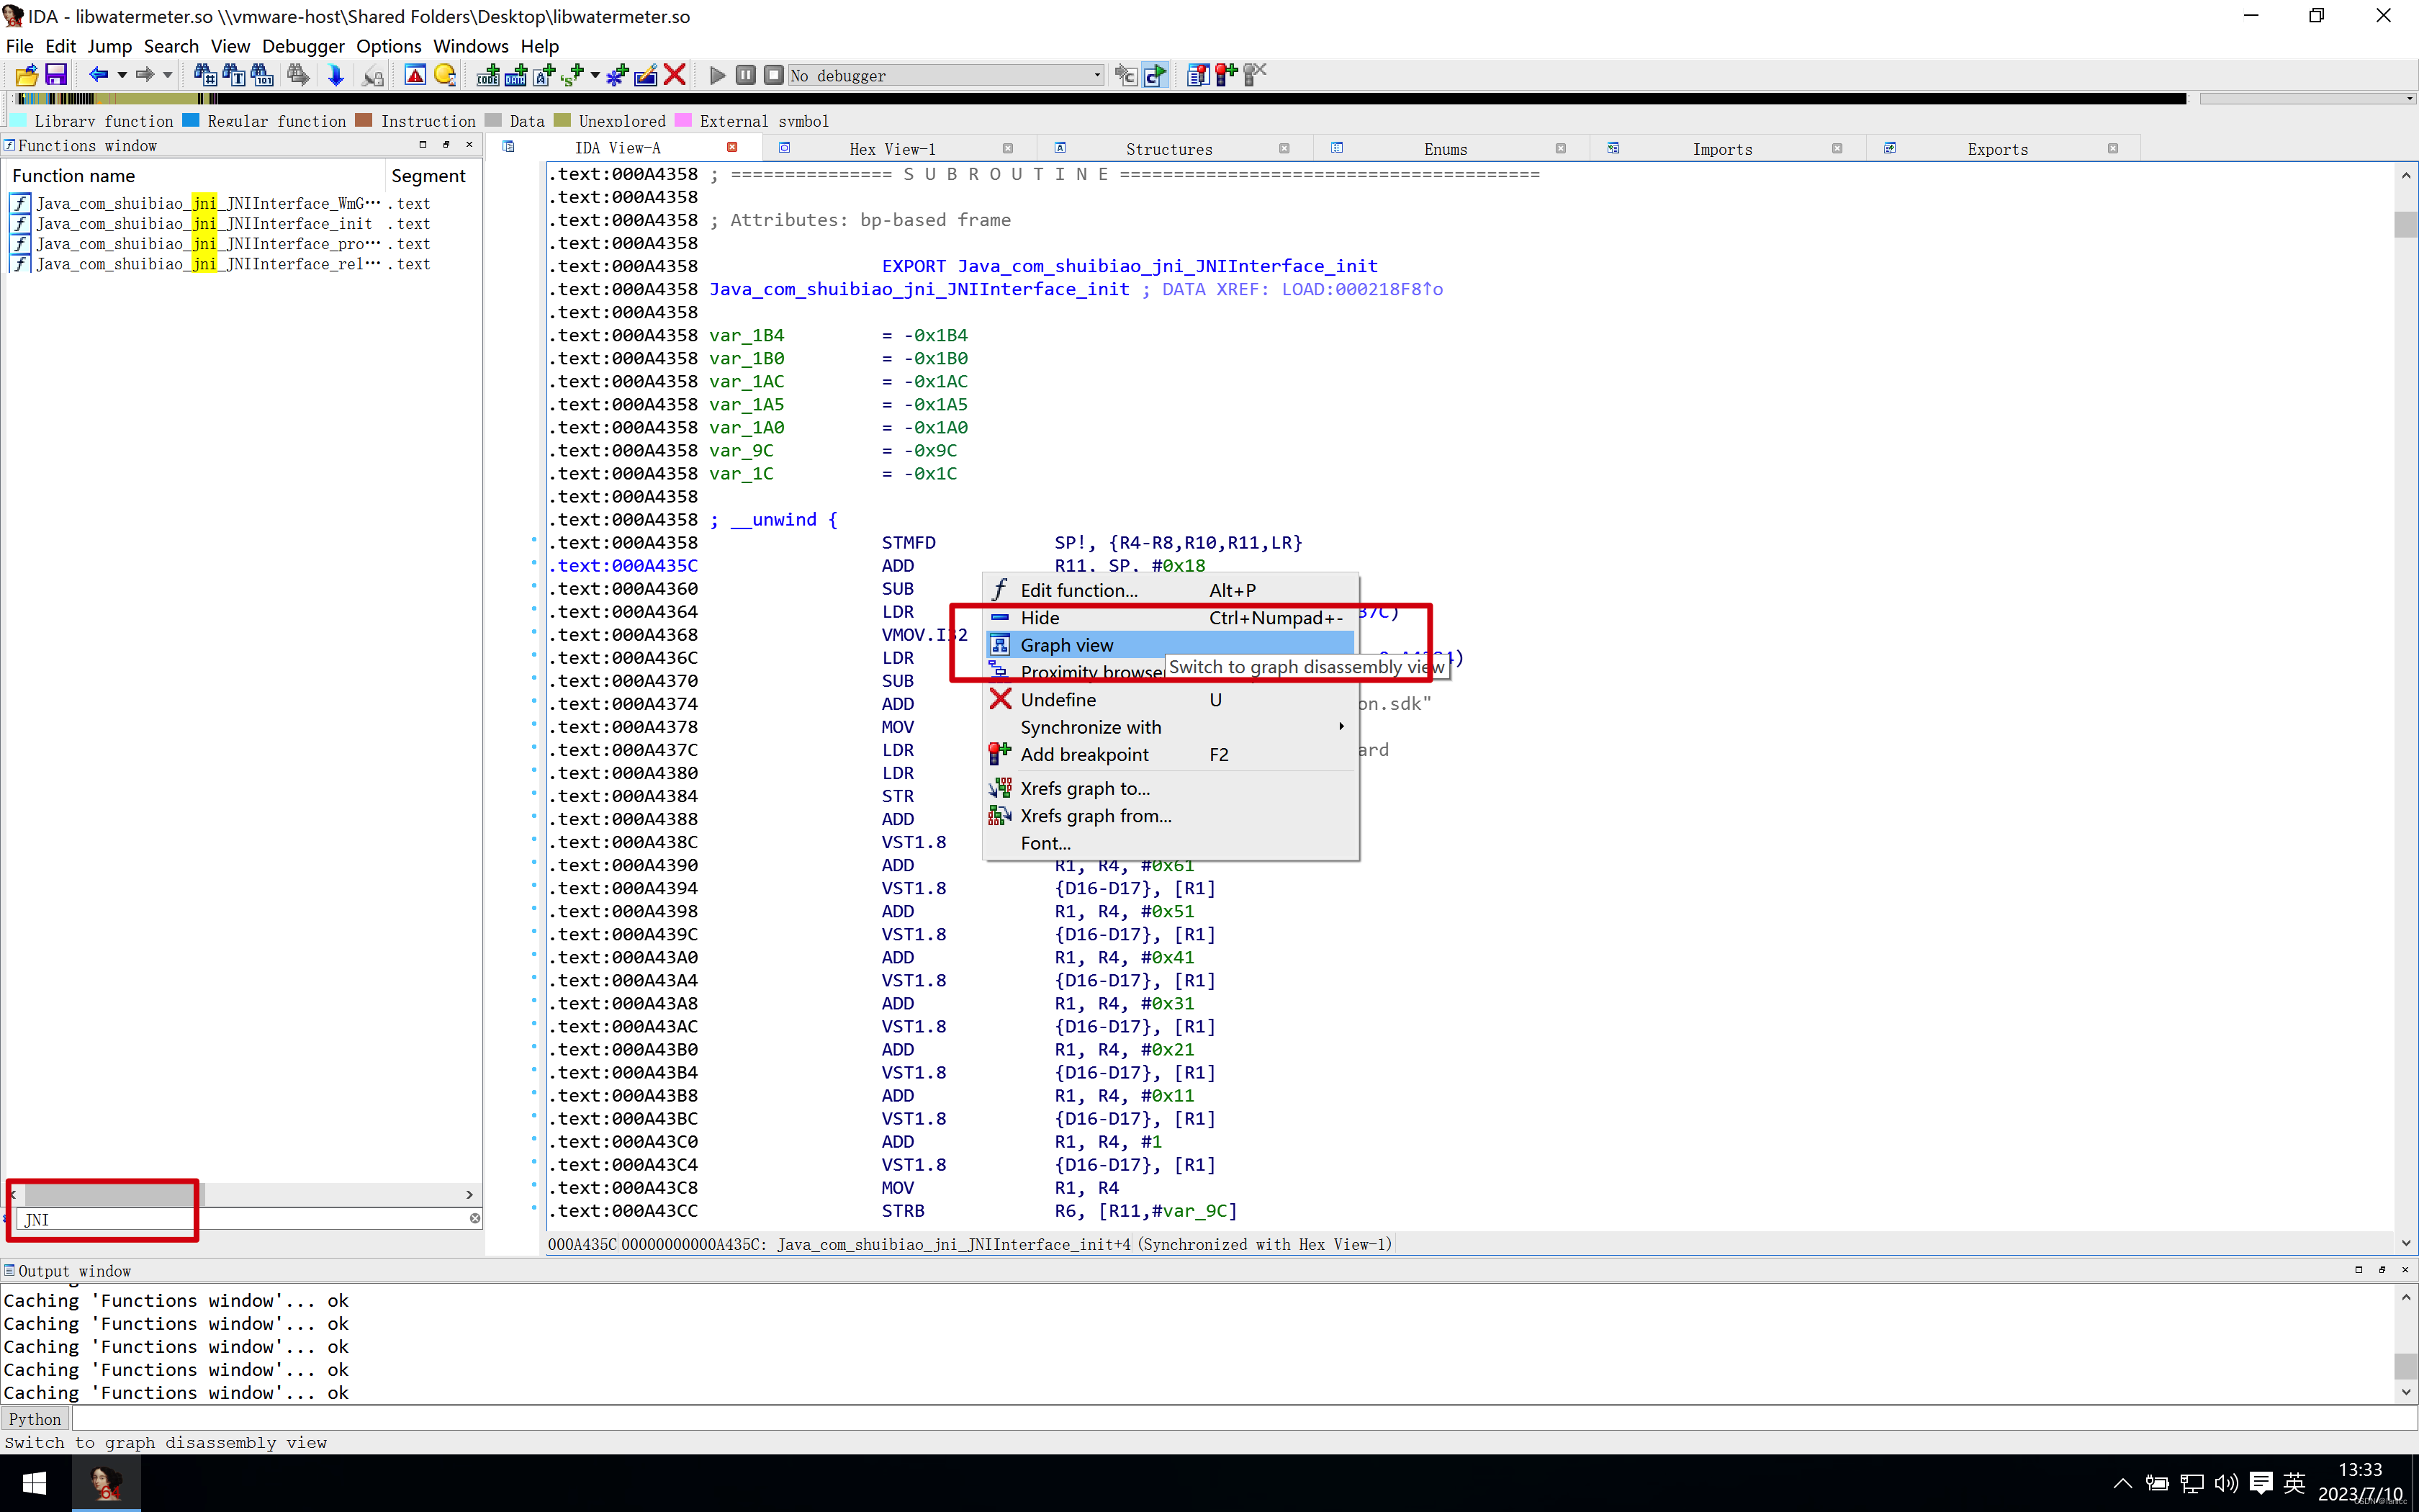The image size is (2419, 1512).
Task: Open the Debugger menu
Action: [303, 46]
